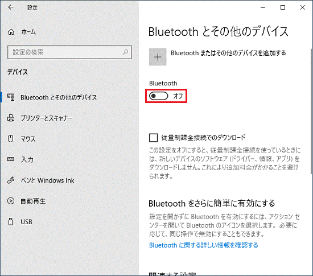Select the keyboard input icon
Screen dimensions: 313x276
[x=11, y=159]
